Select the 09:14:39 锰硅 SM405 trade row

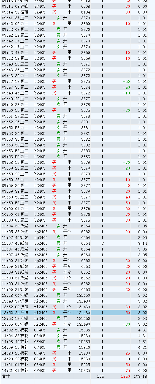tap(74, 12)
